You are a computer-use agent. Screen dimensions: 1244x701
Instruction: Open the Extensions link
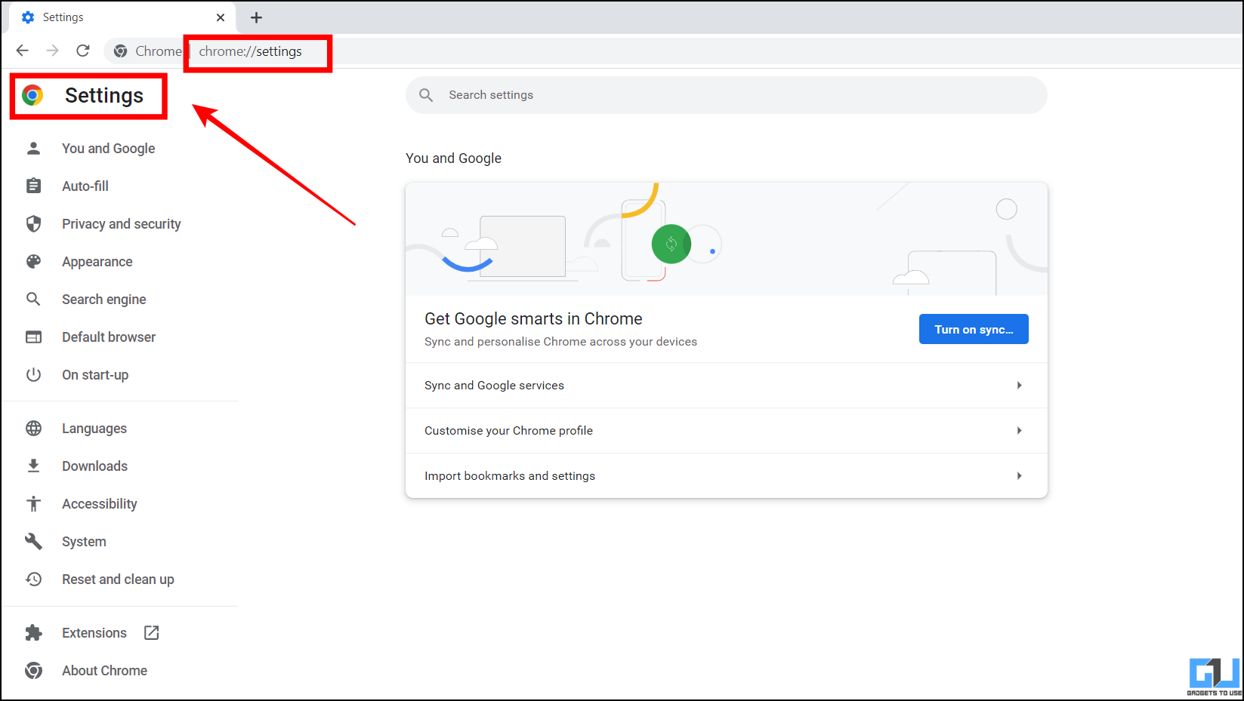(x=94, y=633)
